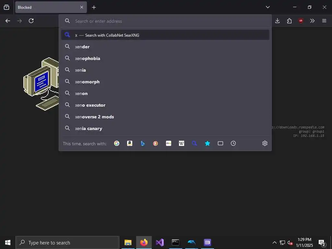Open the Extensions puzzle icon

[x=289, y=21]
